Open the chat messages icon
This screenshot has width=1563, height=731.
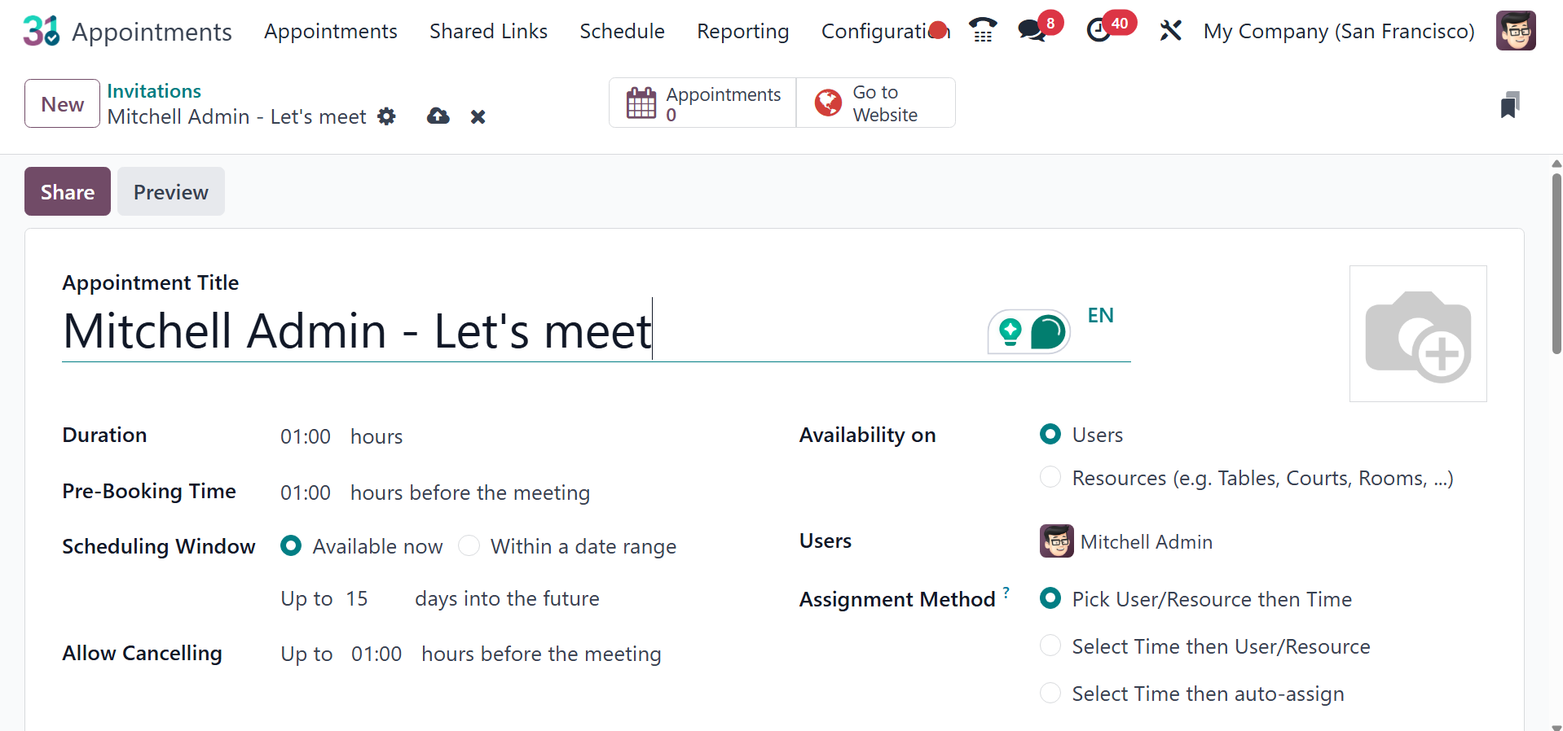(1032, 31)
